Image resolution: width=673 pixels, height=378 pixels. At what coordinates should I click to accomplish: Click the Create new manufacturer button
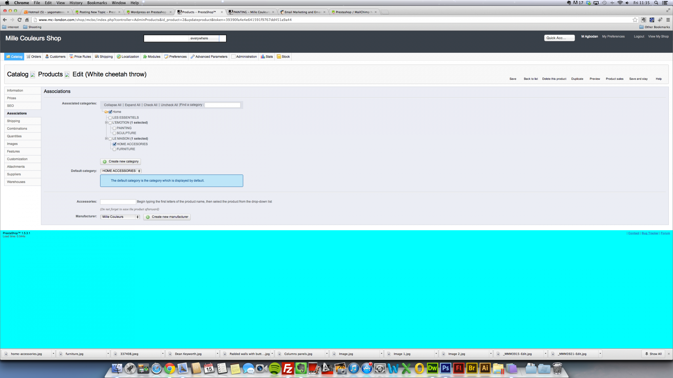tap(167, 217)
